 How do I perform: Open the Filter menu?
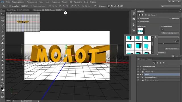[65, 2]
